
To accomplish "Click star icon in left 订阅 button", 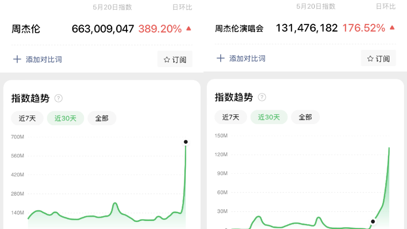I will click(167, 60).
